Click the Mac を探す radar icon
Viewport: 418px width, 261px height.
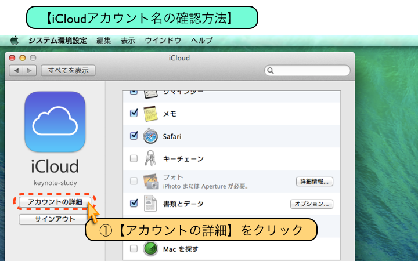[150, 249]
